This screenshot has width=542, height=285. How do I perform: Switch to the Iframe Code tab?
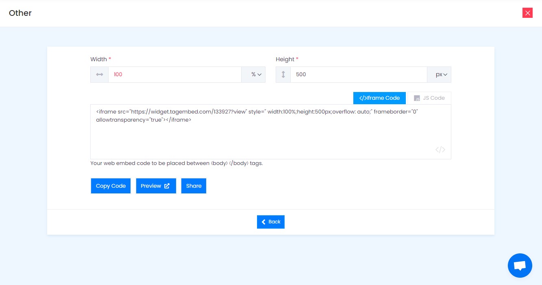(379, 98)
